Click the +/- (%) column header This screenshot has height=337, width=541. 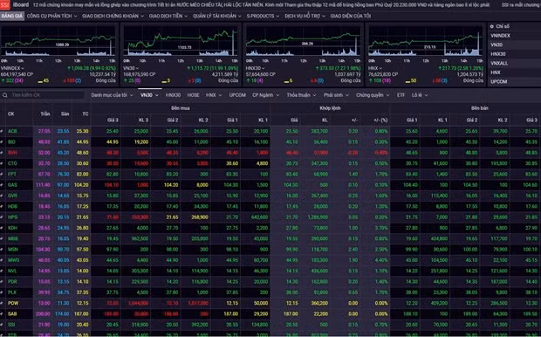(380, 120)
